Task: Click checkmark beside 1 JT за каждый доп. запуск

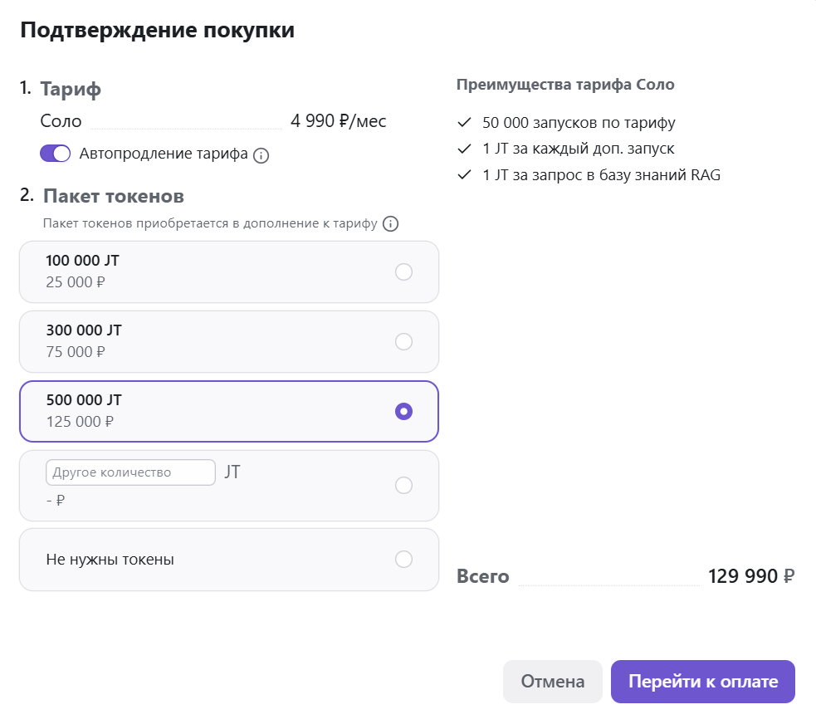Action: tap(464, 149)
